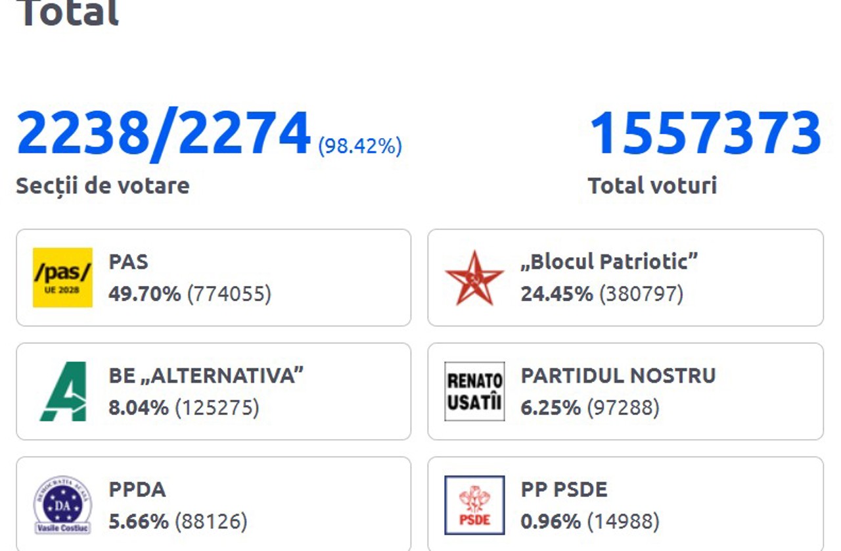Click the 98.42% processed percentage
This screenshot has width=841, height=551.
359,146
